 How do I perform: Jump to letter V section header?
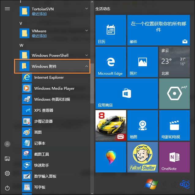pyautogui.click(x=21, y=23)
